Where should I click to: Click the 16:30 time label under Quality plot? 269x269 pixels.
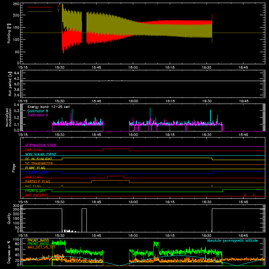(206, 236)
